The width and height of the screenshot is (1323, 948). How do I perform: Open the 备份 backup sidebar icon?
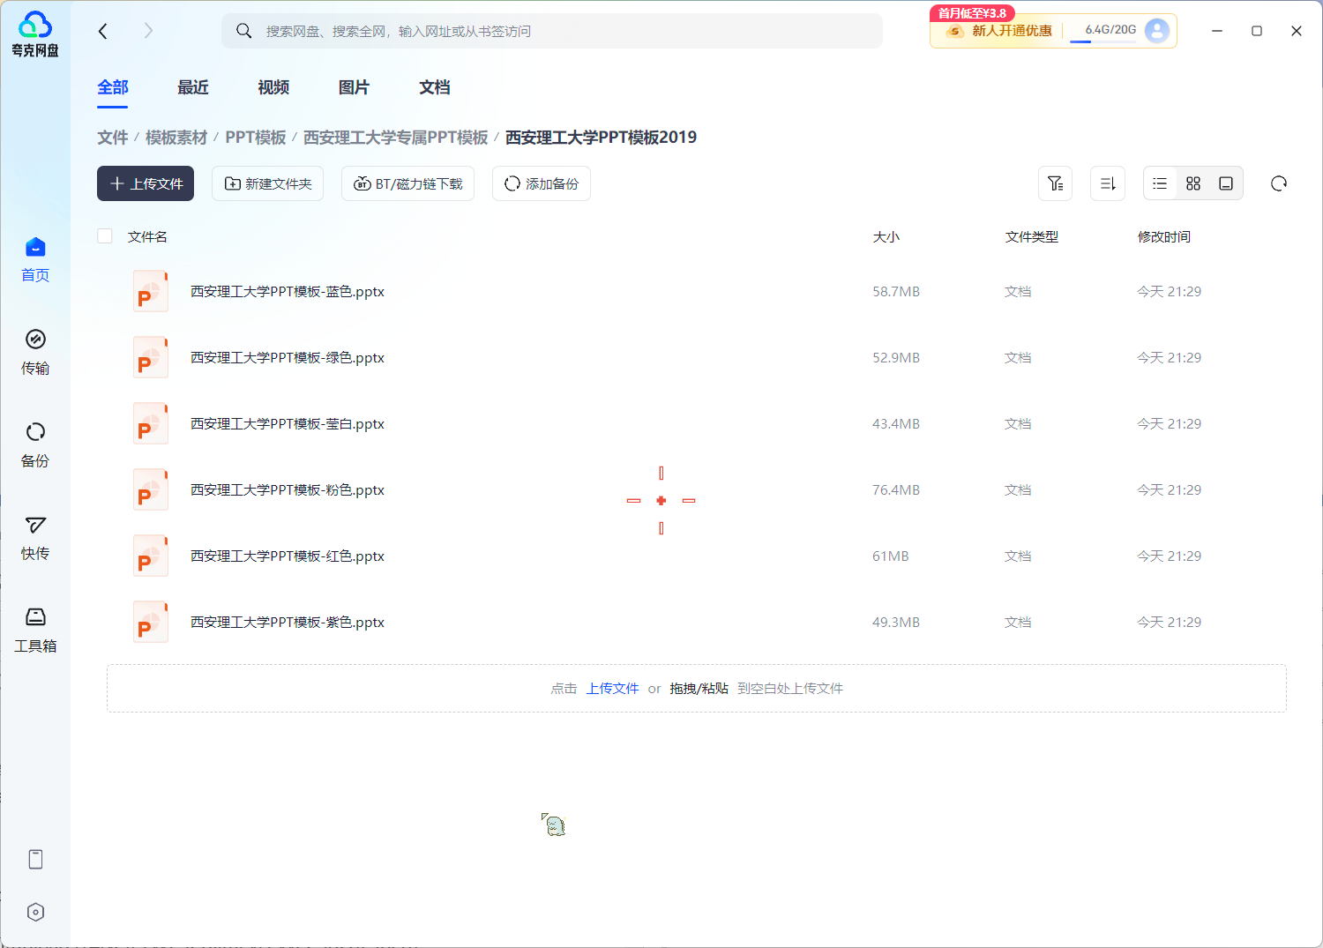(35, 432)
